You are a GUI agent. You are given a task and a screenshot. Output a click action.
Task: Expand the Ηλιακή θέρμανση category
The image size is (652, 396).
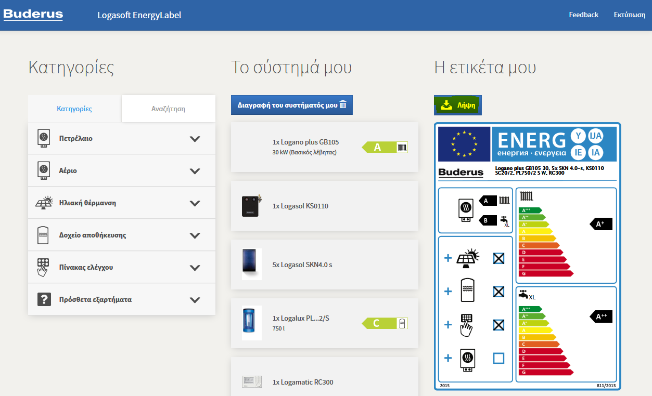point(195,203)
